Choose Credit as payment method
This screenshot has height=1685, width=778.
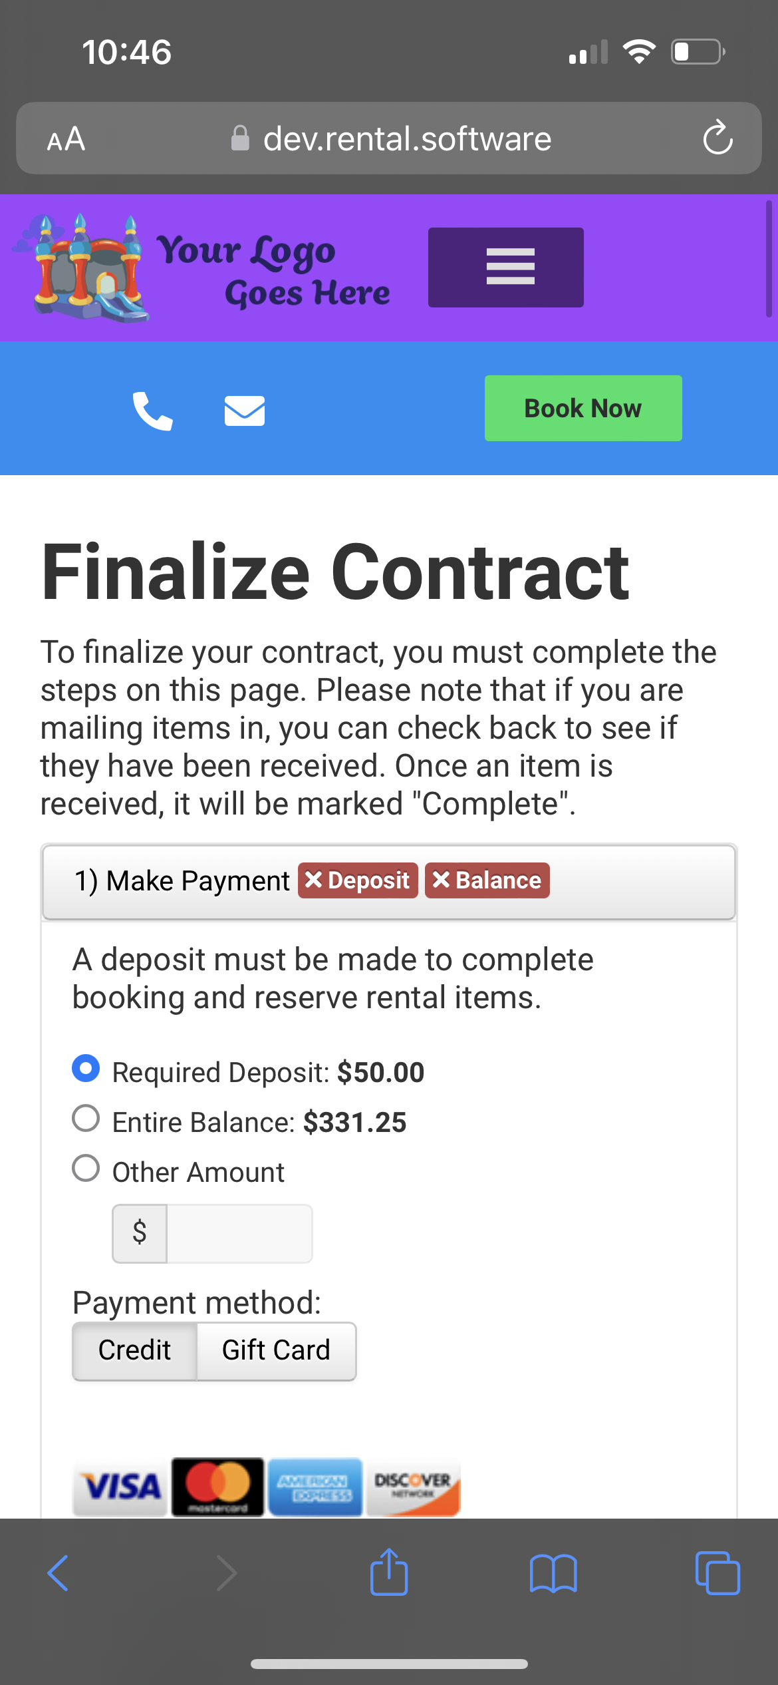[135, 1350]
